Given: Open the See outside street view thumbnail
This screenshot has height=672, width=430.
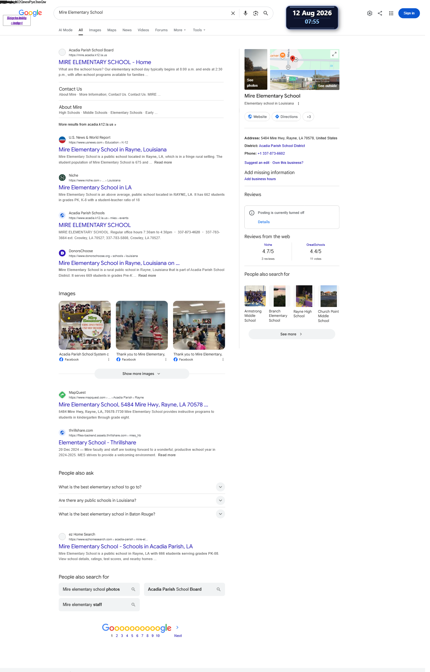Looking at the screenshot, I should (x=305, y=80).
